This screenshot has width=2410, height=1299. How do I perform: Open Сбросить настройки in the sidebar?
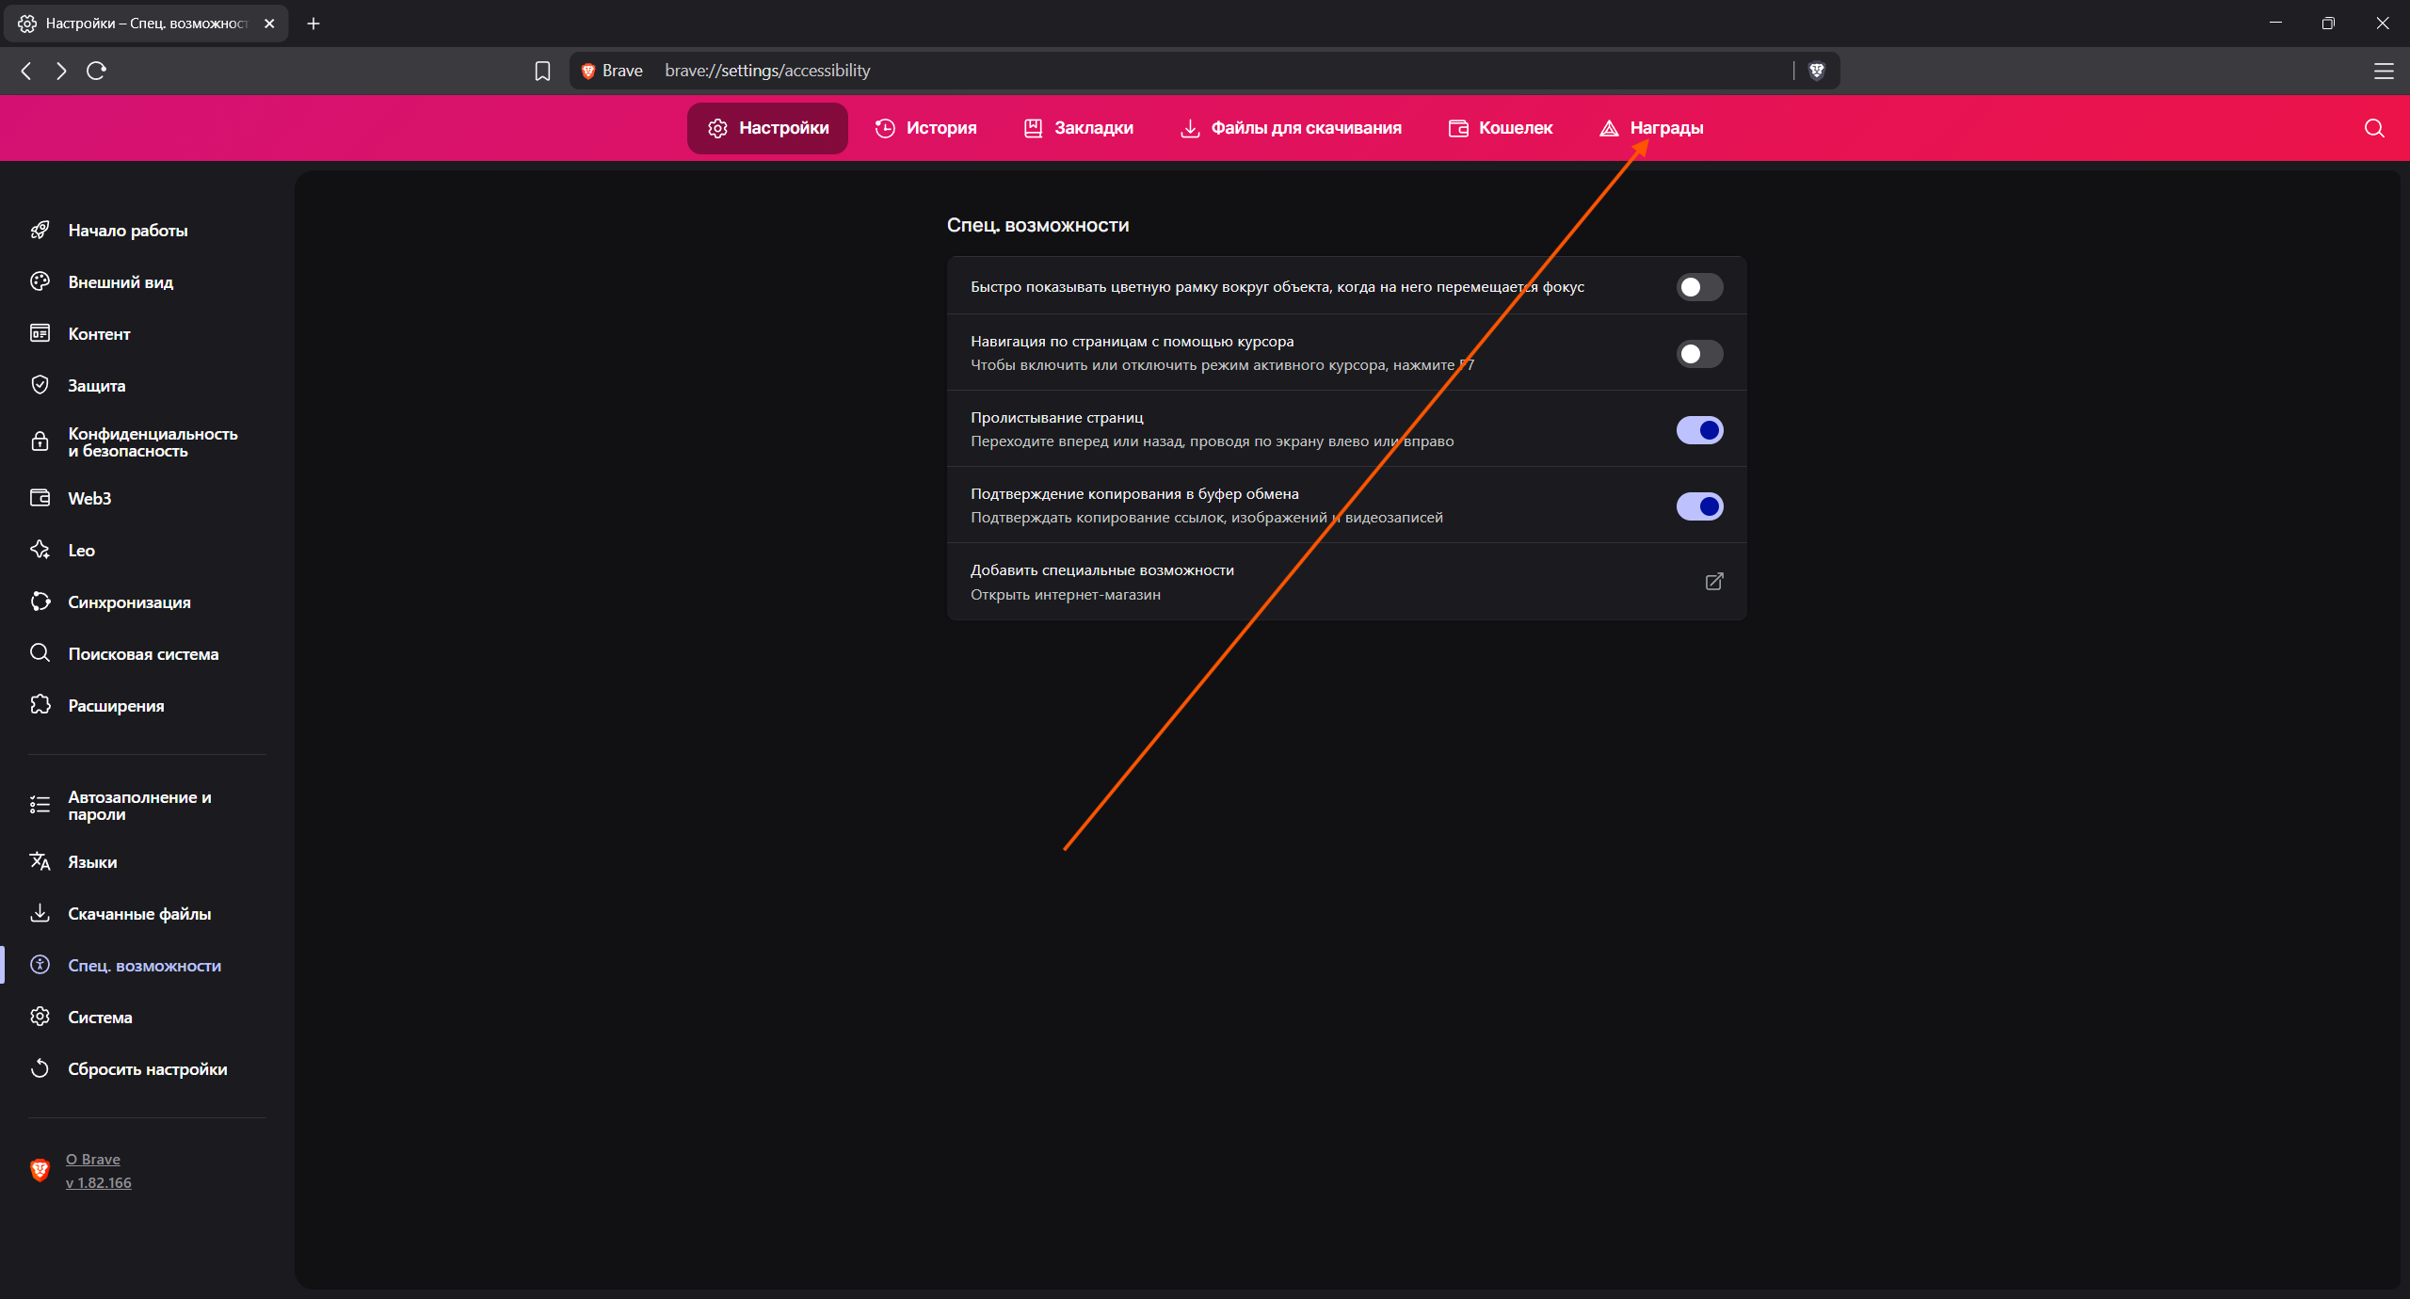pos(147,1069)
